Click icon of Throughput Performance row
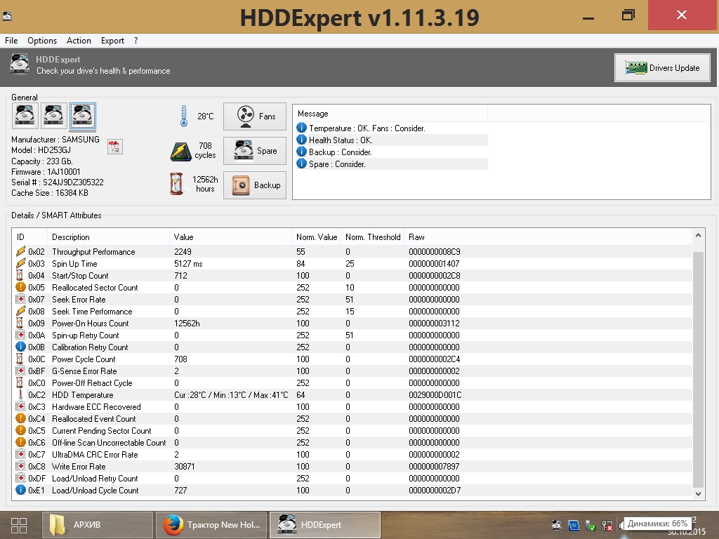Viewport: 719px width, 539px height. click(20, 251)
